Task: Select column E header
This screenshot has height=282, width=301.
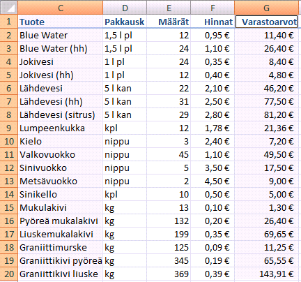Action: [169, 8]
